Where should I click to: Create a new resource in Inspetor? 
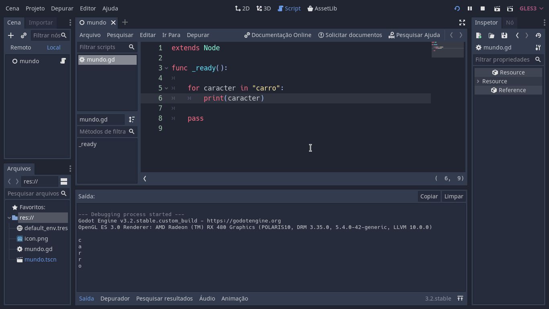coord(479,35)
